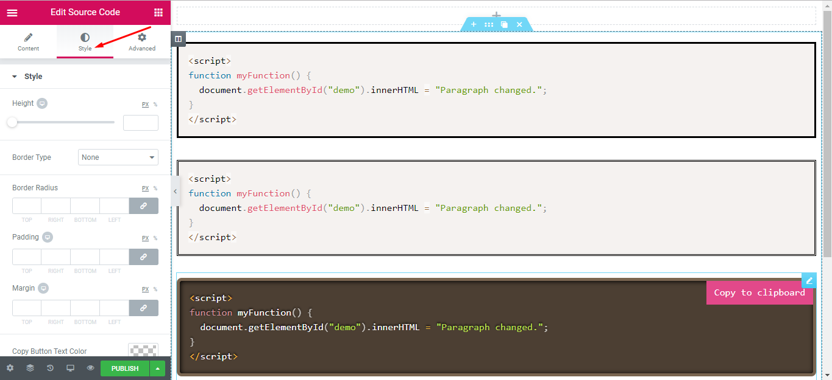The image size is (832, 380).
Task: Open the widgets grid panel
Action: [x=158, y=12]
